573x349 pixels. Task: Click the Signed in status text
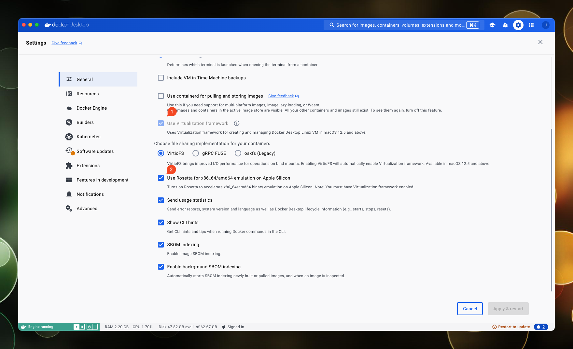[236, 327]
